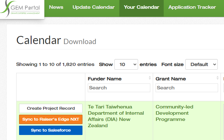This screenshot has width=224, height=140.
Task: Open Application Tracker in navigation
Action: (192, 7)
